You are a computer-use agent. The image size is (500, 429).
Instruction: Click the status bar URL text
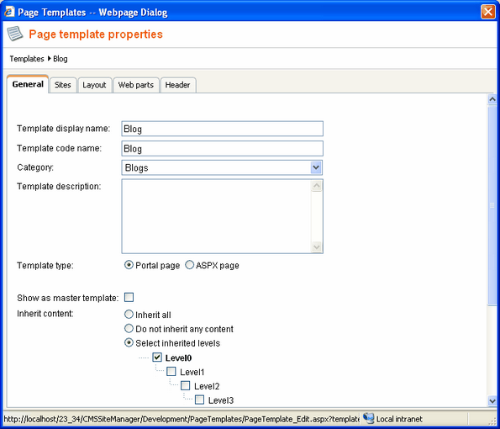pyautogui.click(x=182, y=419)
